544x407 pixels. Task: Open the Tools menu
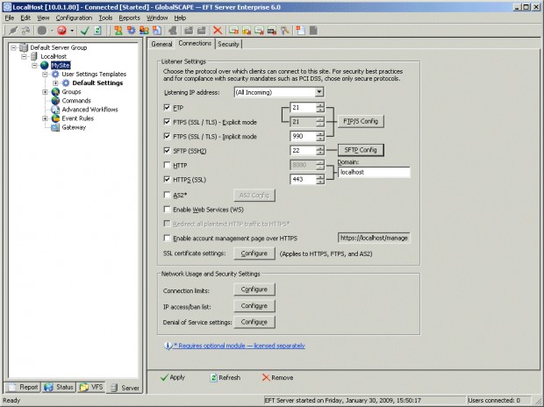[x=105, y=18]
